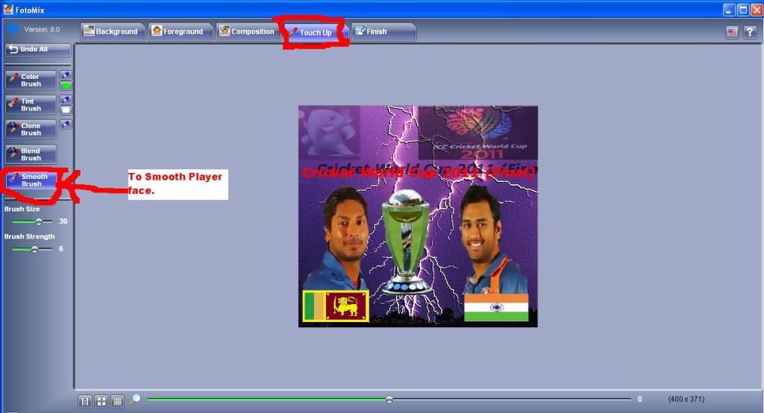Adjust the Brush Strength slider
This screenshot has width=764, height=413.
pyautogui.click(x=34, y=249)
